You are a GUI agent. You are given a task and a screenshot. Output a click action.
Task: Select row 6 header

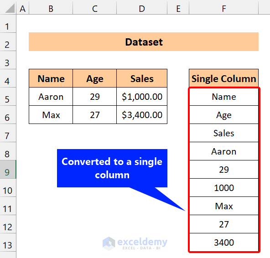click(8, 115)
